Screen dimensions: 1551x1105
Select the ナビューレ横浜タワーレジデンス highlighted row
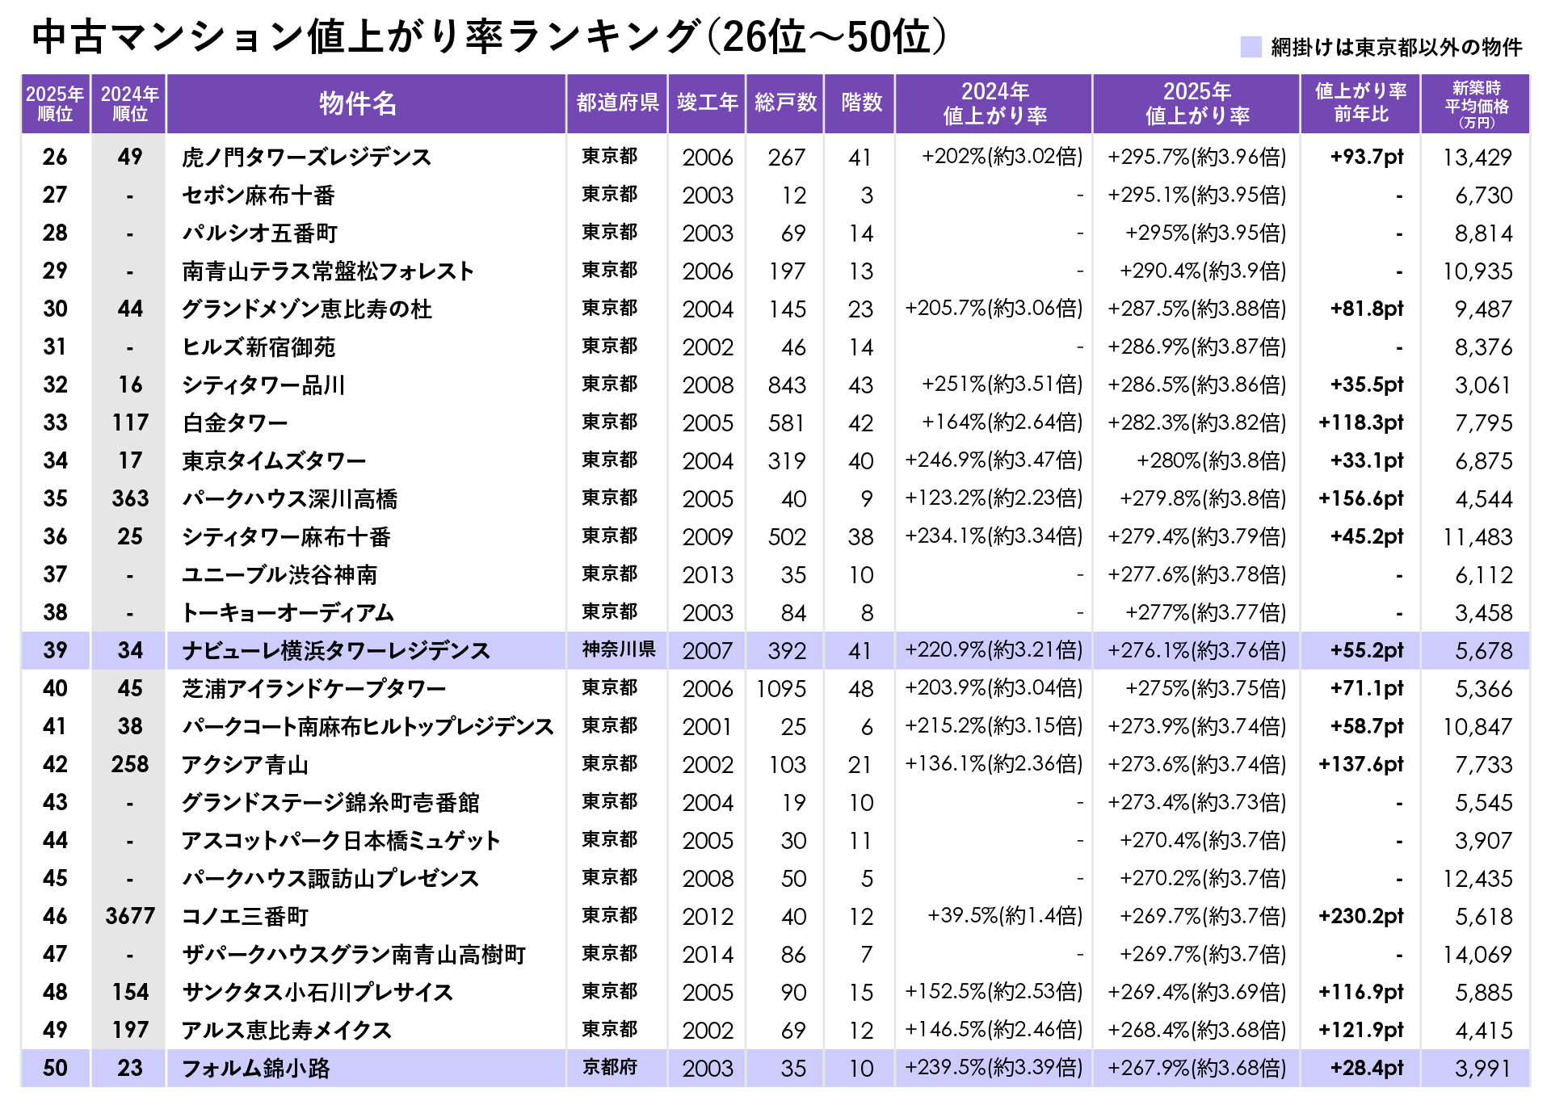pyautogui.click(x=335, y=650)
